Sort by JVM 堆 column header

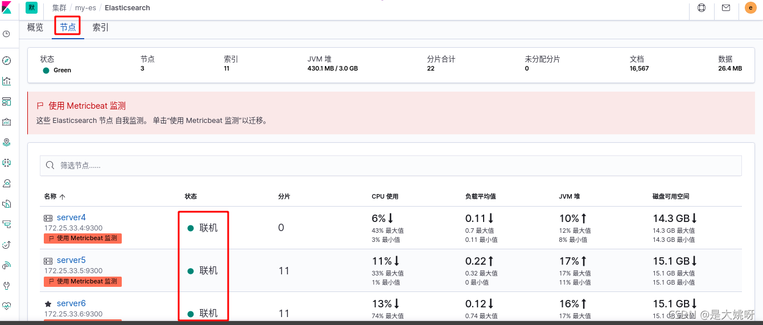click(570, 196)
